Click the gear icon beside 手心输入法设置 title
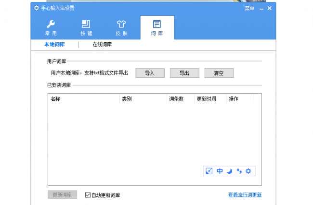 [36, 8]
